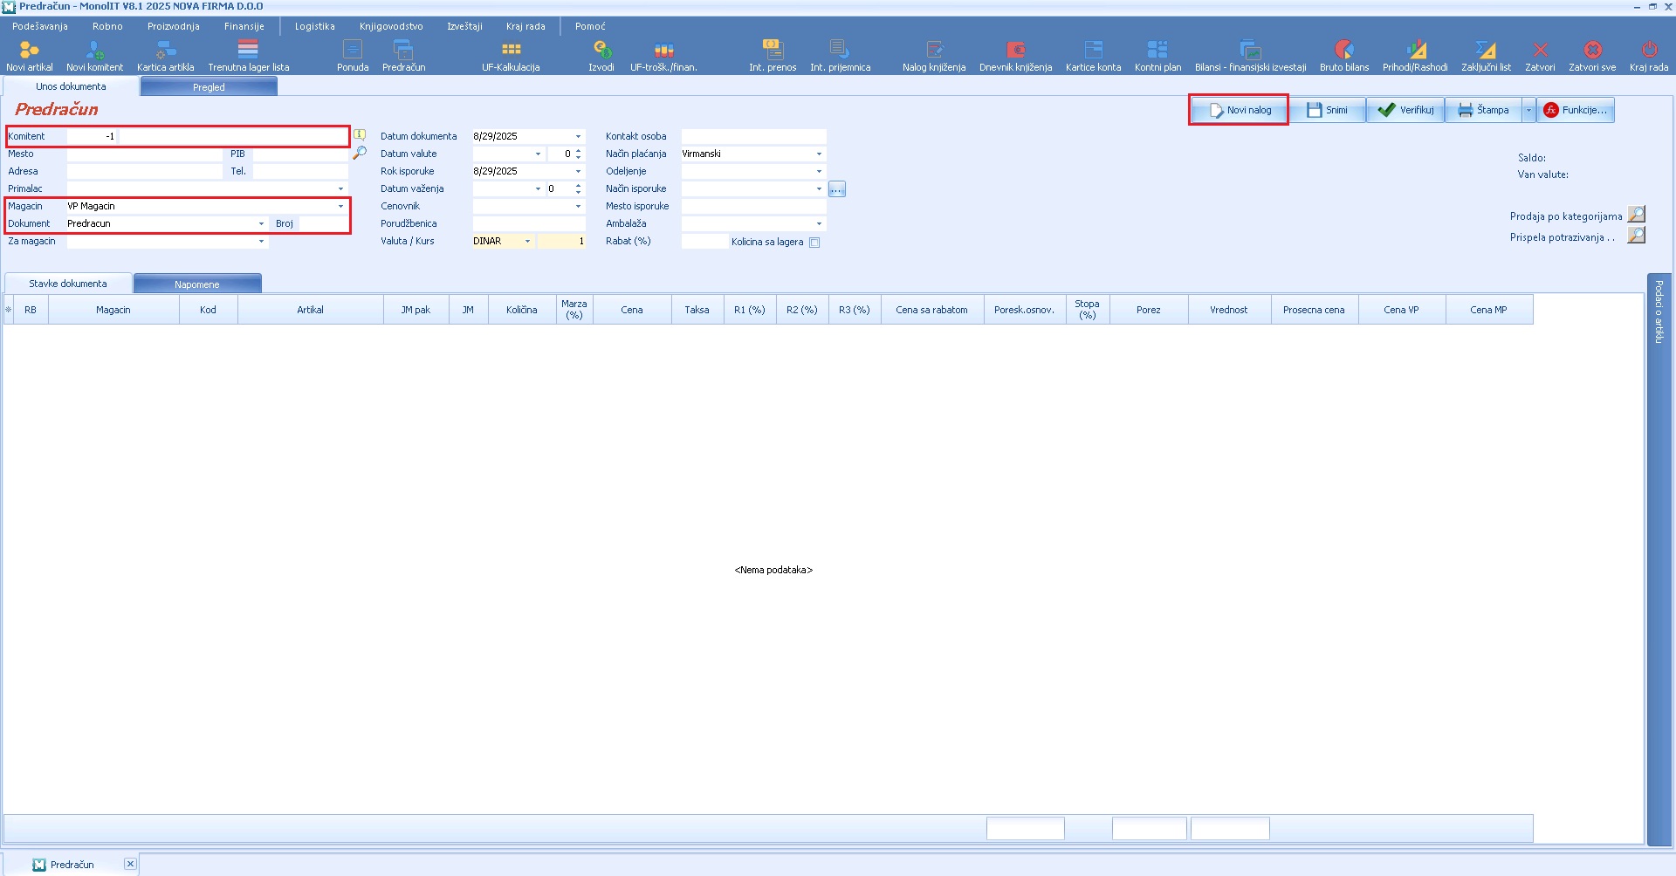Image resolution: width=1676 pixels, height=876 pixels.
Task: Open Int. prenos toolbar icon
Action: pyautogui.click(x=773, y=55)
